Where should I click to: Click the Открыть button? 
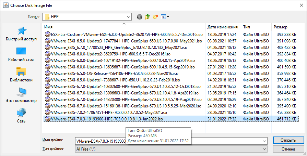click(x=288, y=140)
